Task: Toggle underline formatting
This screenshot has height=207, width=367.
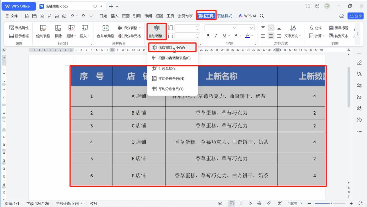Action: [x=224, y=36]
